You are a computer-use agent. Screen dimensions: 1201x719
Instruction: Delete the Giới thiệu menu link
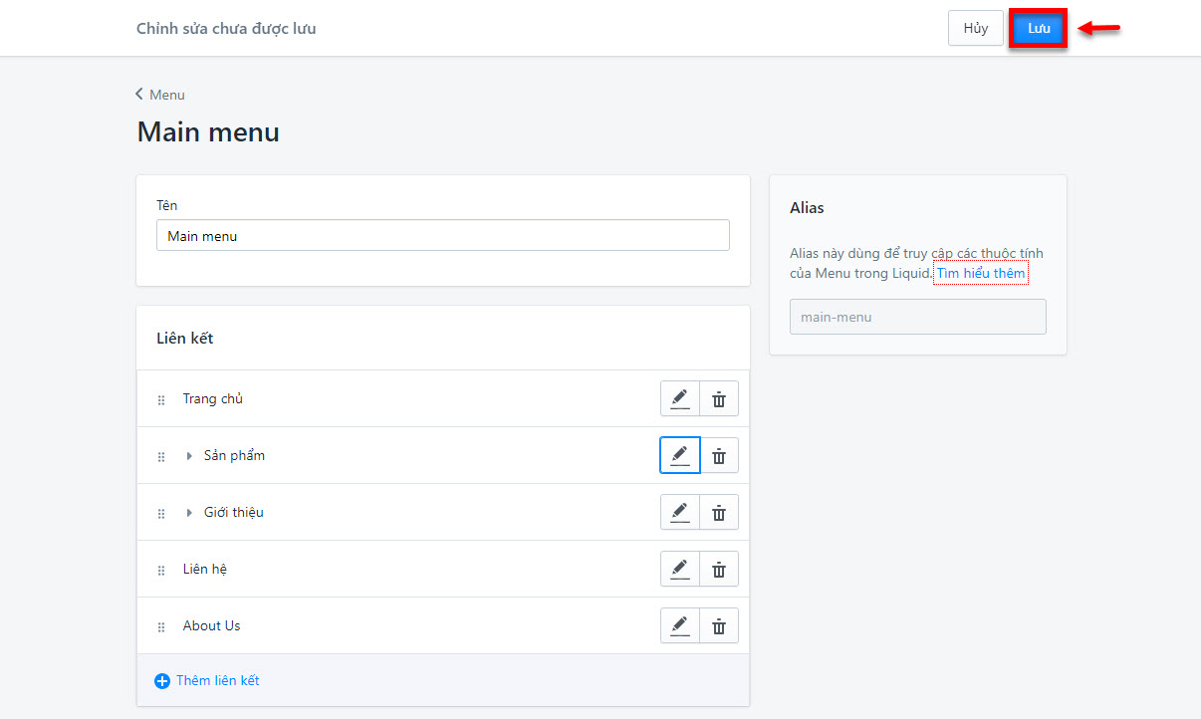coord(719,513)
